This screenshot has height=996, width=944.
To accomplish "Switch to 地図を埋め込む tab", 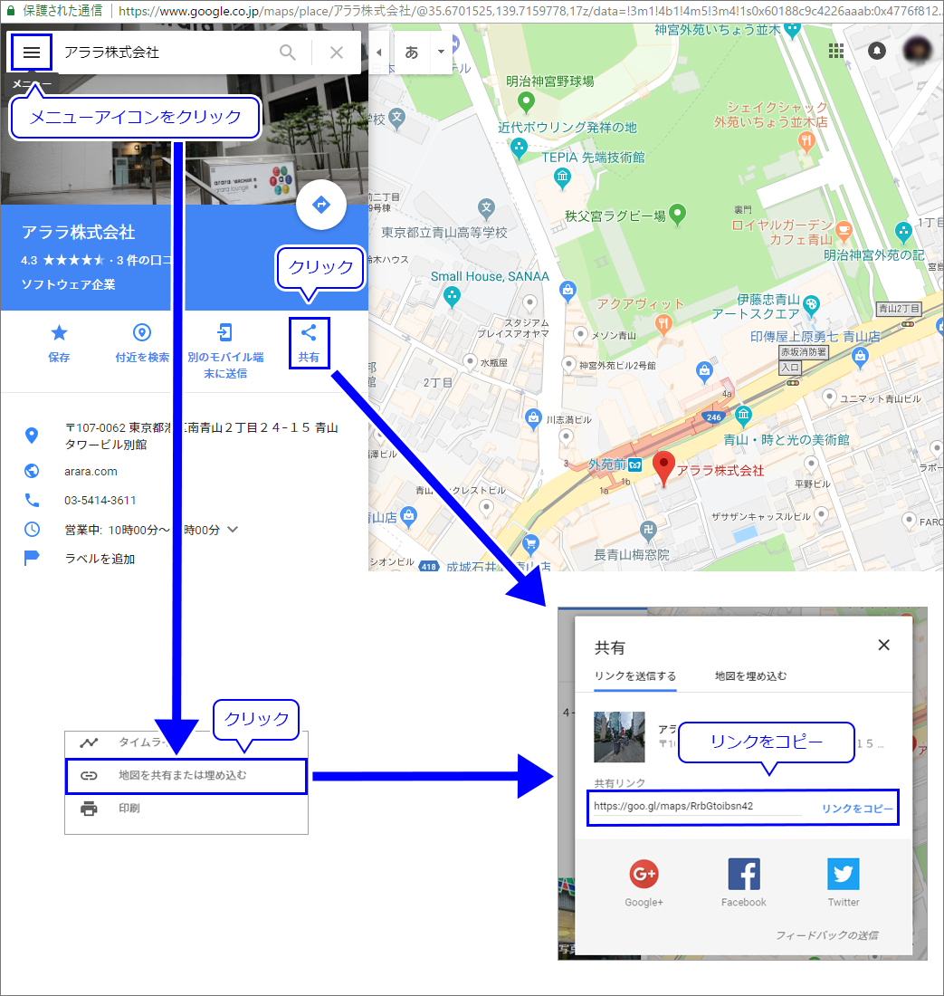I will pos(750,675).
